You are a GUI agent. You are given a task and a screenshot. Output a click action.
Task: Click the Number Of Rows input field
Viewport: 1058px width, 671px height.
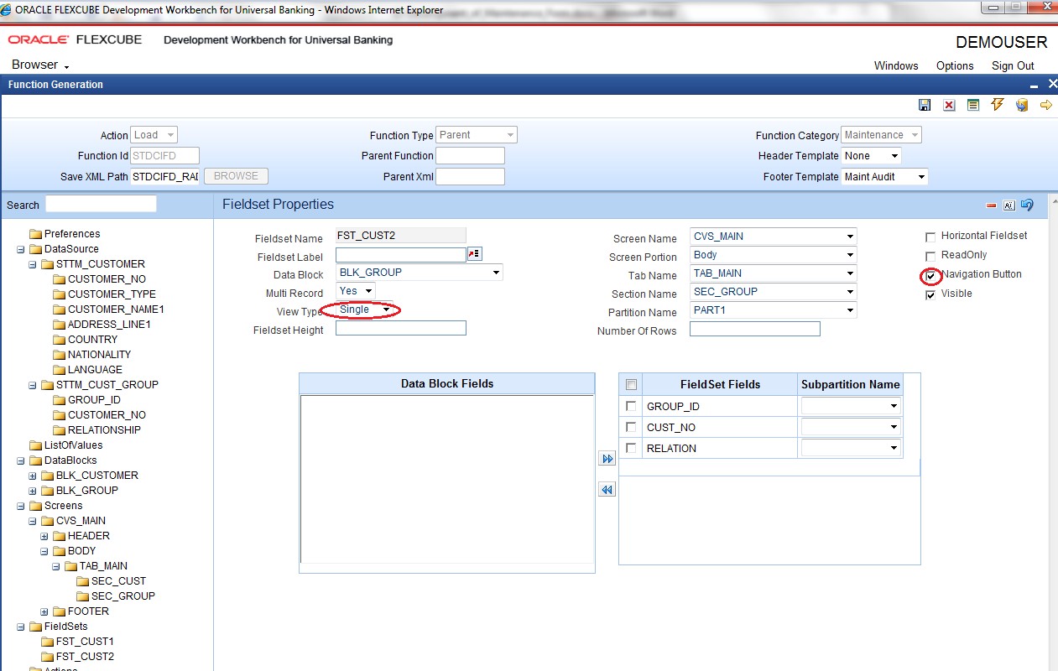click(754, 330)
